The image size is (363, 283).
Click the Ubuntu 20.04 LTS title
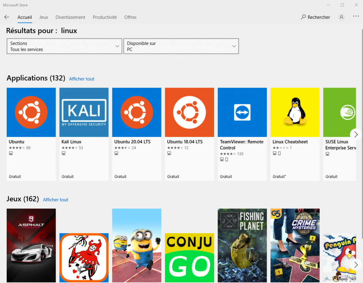tap(133, 142)
